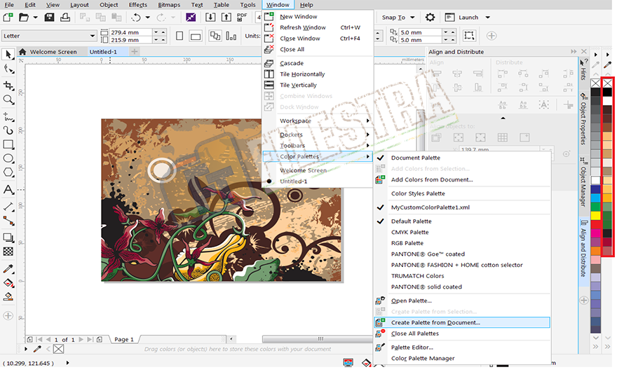Image resolution: width=617 pixels, height=372 pixels.
Task: Open the Launch dropdown arrow
Action: pyautogui.click(x=487, y=18)
